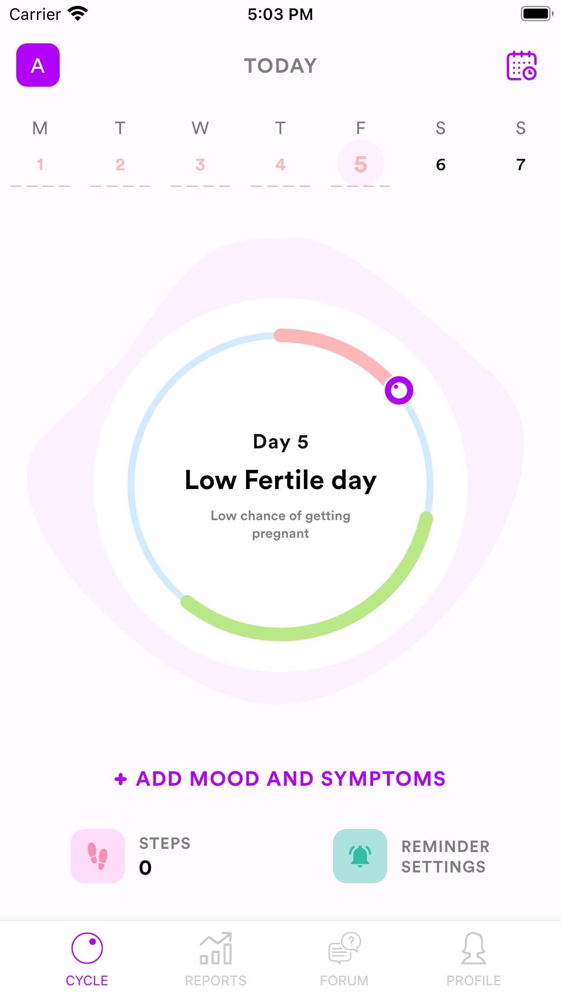This screenshot has height=997, width=561.
Task: Tap the pink footsteps icon
Action: pos(98,856)
